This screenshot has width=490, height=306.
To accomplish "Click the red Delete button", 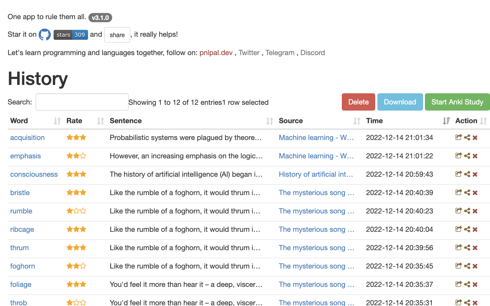I will tap(358, 102).
